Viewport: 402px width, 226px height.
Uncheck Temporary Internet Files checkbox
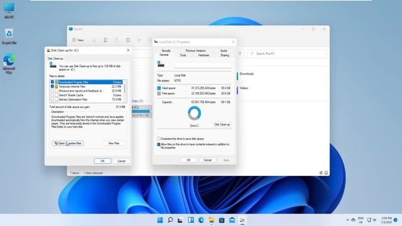[52, 87]
